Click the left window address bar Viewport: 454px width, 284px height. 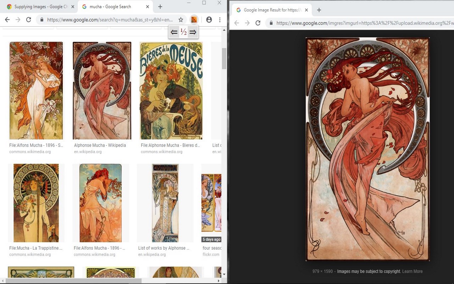click(110, 20)
